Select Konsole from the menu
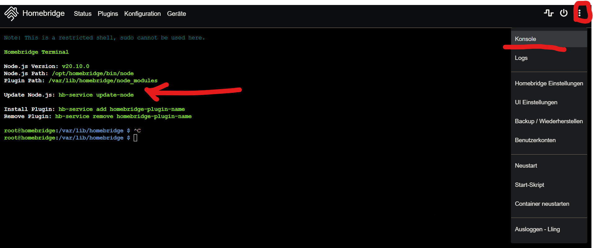593x248 pixels. click(x=525, y=39)
